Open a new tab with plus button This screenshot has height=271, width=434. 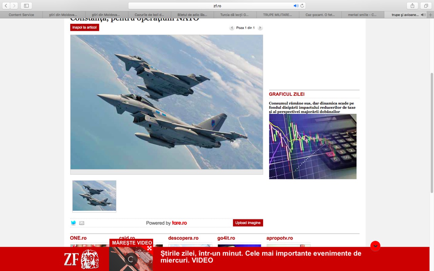431,15
